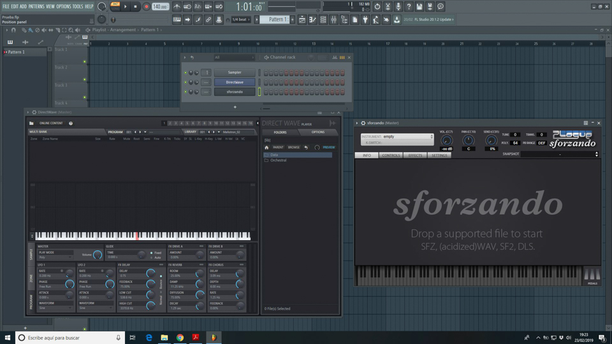Select Orchestral folder in DirectWave
The height and width of the screenshot is (344, 612).
click(279, 161)
